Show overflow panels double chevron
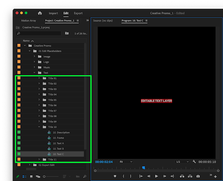 pyautogui.click(x=88, y=20)
